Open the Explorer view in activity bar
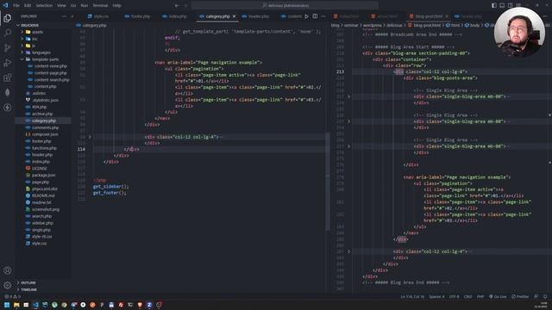This screenshot has width=552, height=310. click(x=7, y=18)
